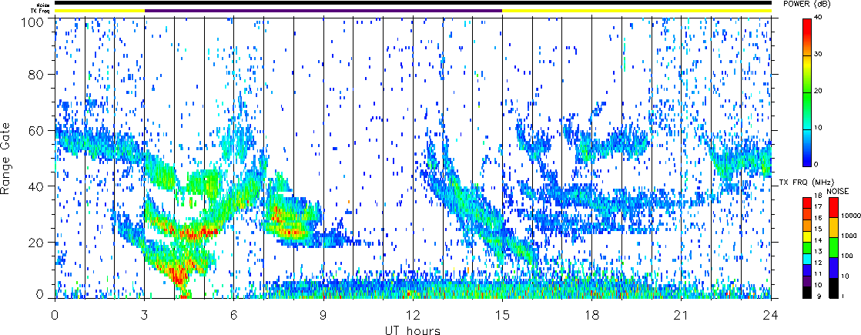Click the NOISE legend title
Screen dimensions: 861x335
pos(837,190)
